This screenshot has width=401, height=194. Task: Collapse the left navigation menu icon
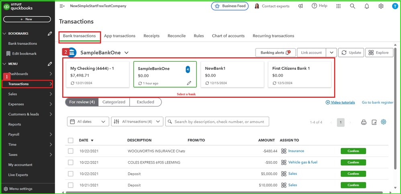tap(62, 6)
